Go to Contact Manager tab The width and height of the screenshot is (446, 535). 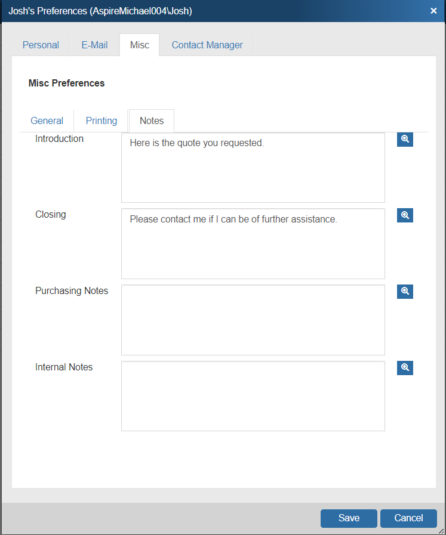point(207,45)
